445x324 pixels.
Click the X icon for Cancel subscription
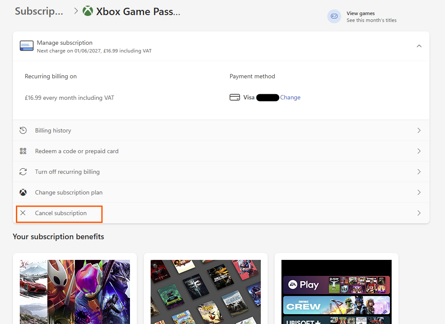pyautogui.click(x=23, y=213)
